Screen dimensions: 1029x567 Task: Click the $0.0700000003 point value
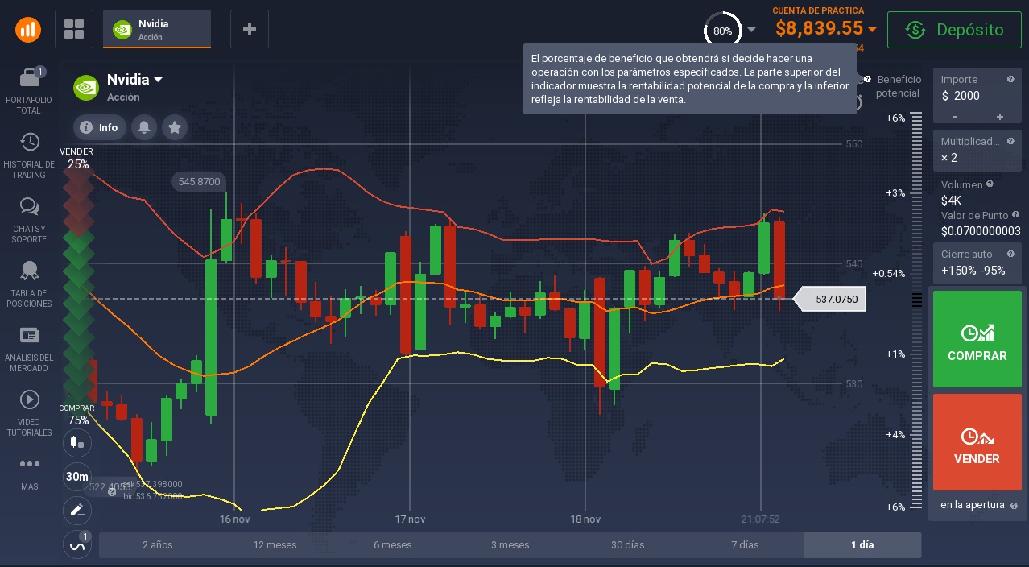(x=981, y=231)
